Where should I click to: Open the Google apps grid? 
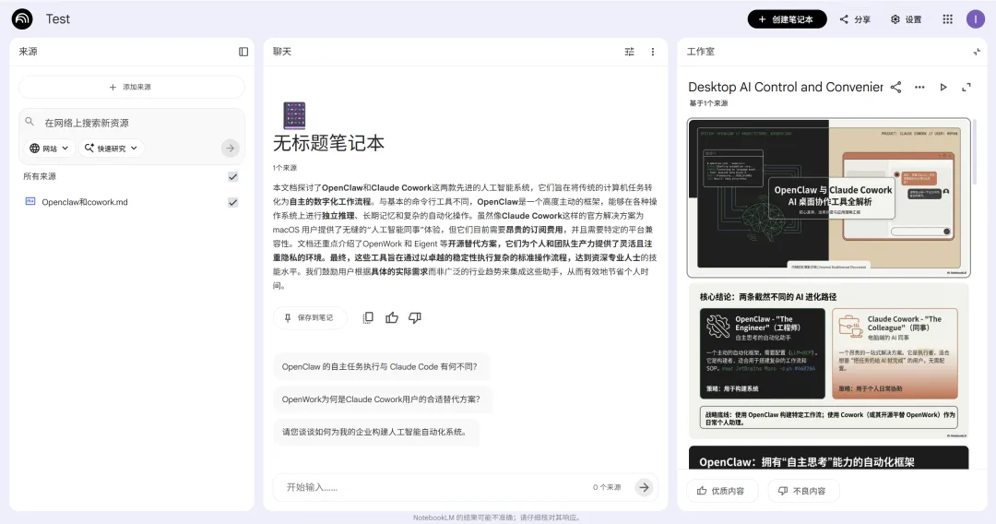point(947,19)
